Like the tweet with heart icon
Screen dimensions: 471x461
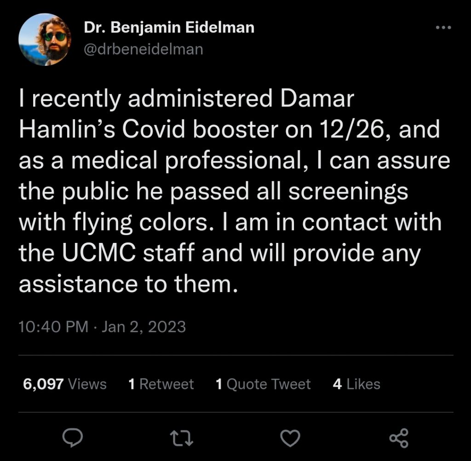click(290, 438)
